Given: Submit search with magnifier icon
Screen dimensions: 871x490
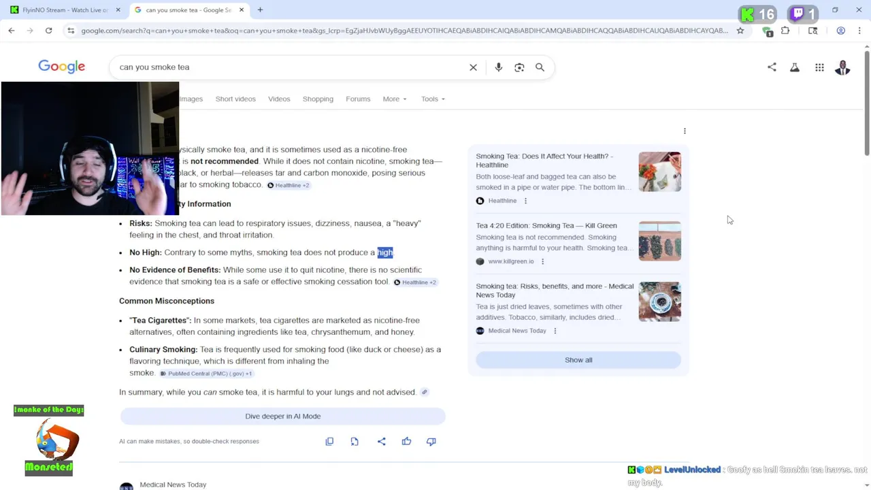Looking at the screenshot, I should coord(540,67).
